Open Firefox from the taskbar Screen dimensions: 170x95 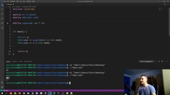point(19,93)
